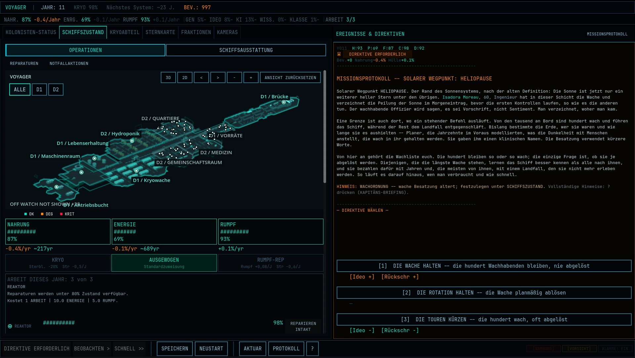Switch to SCHIFFSAUSSTATTUNG subtab
This screenshot has height=358, width=635.
click(246, 50)
